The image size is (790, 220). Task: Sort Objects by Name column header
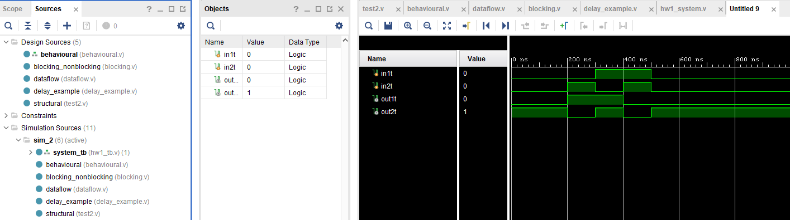pos(222,42)
